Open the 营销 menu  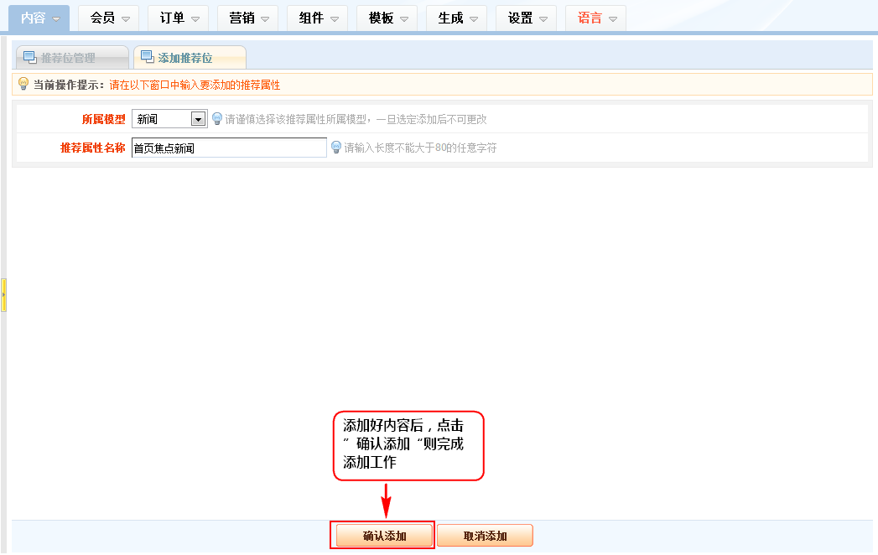[x=248, y=18]
